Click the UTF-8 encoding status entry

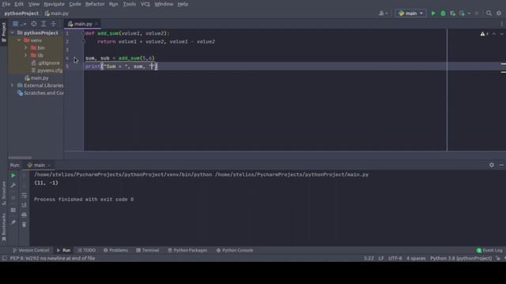pyautogui.click(x=395, y=258)
